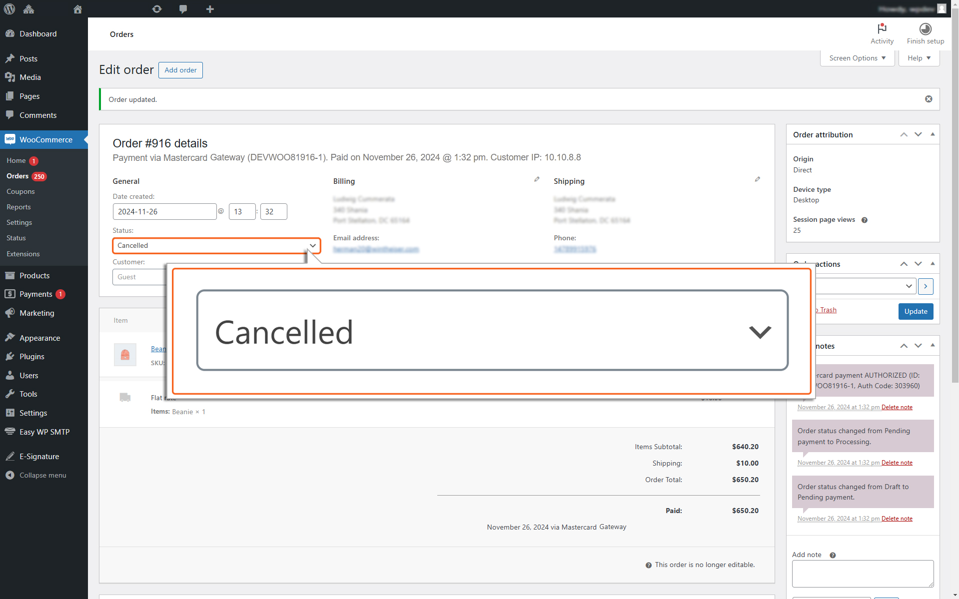Click Move to Trash link
The height and width of the screenshot is (599, 959).
826,310
